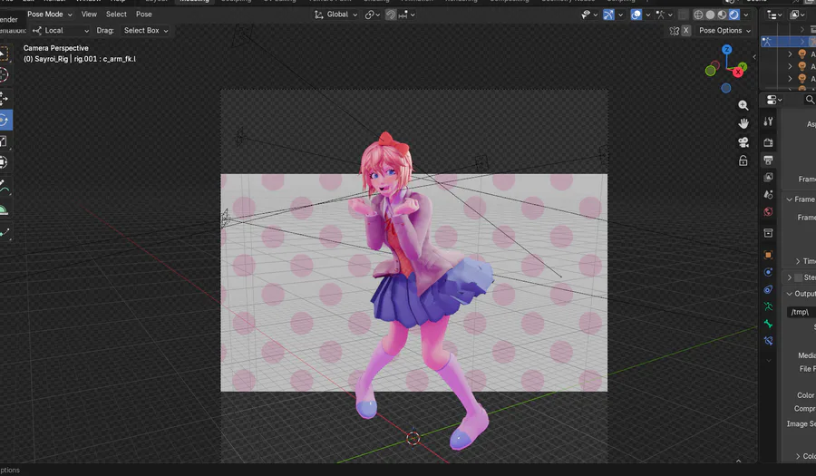This screenshot has width=816, height=476.
Task: Open the View Layer properties tab
Action: pos(768,178)
